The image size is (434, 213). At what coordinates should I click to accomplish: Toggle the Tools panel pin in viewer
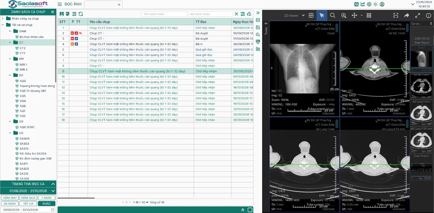[266, 24]
